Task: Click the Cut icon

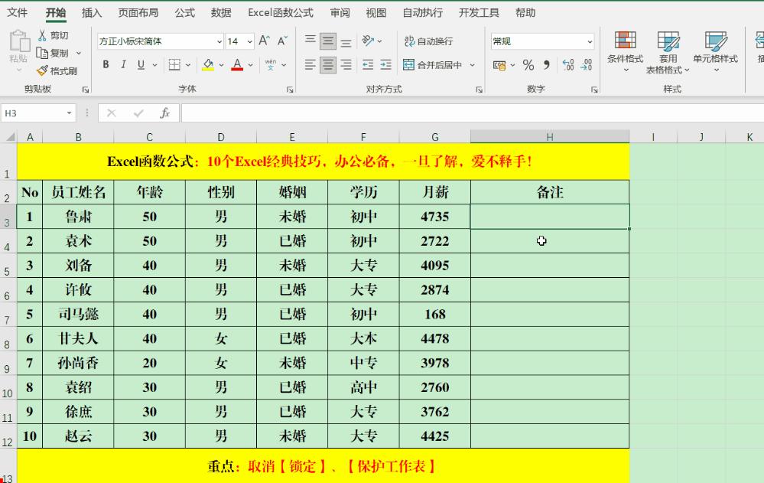Action: click(x=44, y=37)
